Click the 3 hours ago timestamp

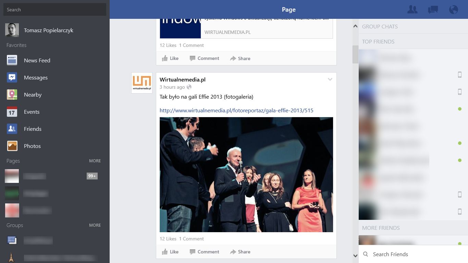pos(172,87)
